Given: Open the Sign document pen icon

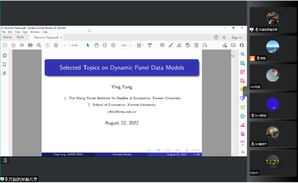Looking at the screenshot, I should 179,45.
